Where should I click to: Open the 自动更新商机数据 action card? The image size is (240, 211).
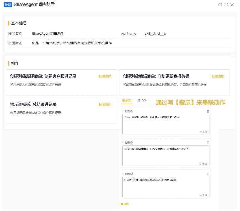[174, 82]
